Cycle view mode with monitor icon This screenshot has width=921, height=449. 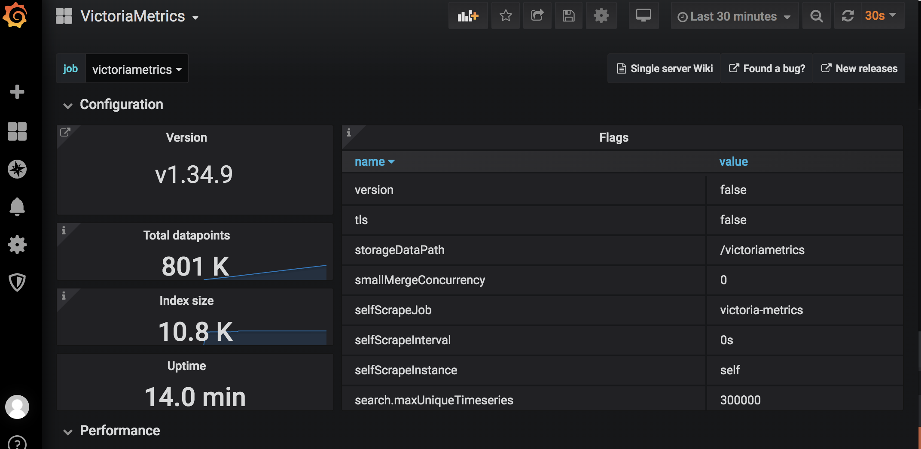643,16
